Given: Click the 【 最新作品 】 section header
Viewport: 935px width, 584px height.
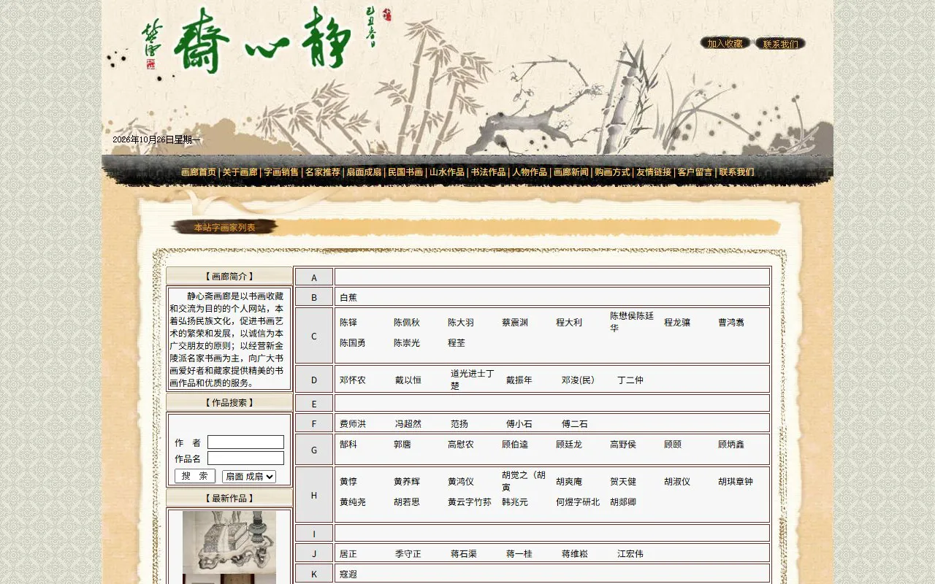Looking at the screenshot, I should (229, 498).
